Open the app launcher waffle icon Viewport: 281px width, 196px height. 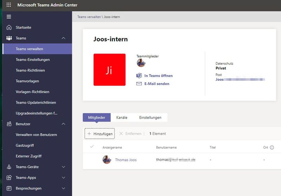click(8, 5)
